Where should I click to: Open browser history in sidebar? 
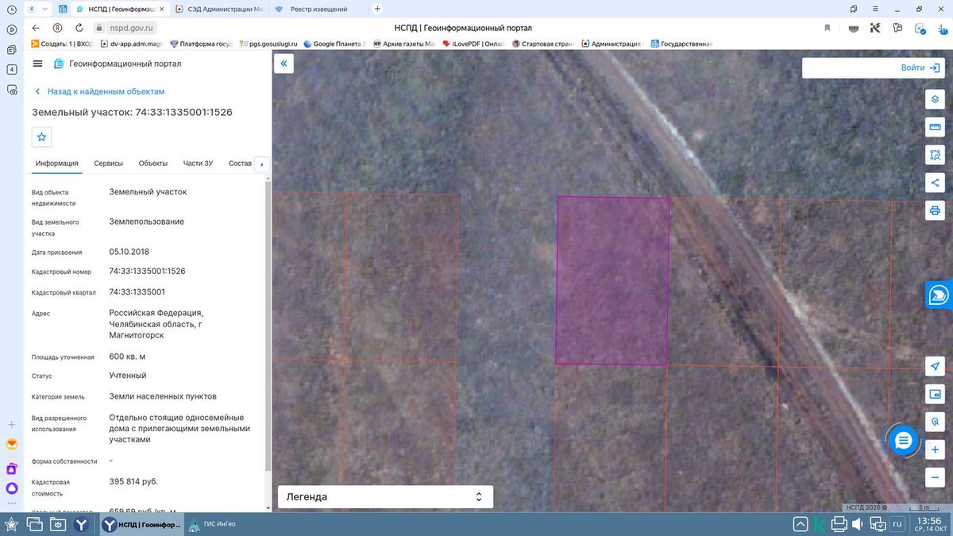(12, 9)
